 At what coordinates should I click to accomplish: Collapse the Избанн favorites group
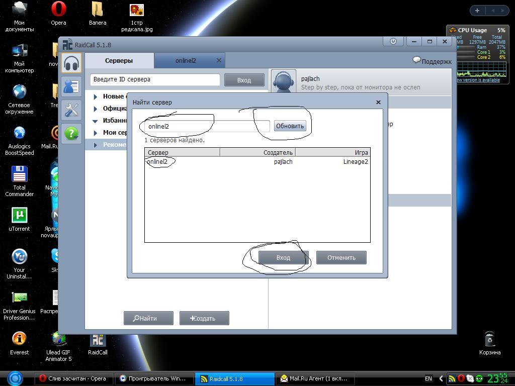coord(95,121)
